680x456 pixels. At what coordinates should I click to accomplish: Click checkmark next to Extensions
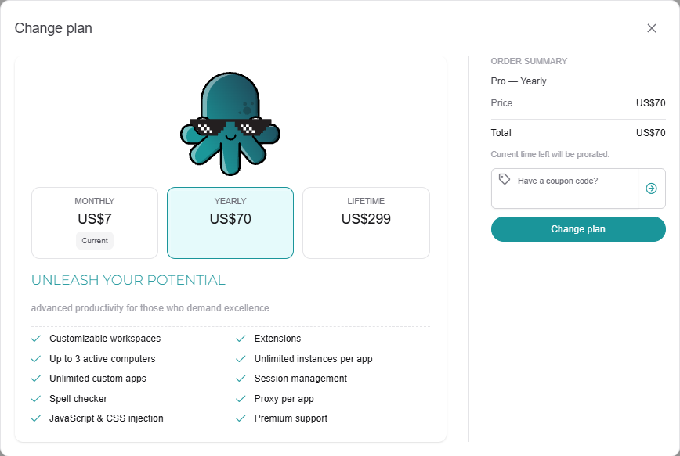pos(241,339)
